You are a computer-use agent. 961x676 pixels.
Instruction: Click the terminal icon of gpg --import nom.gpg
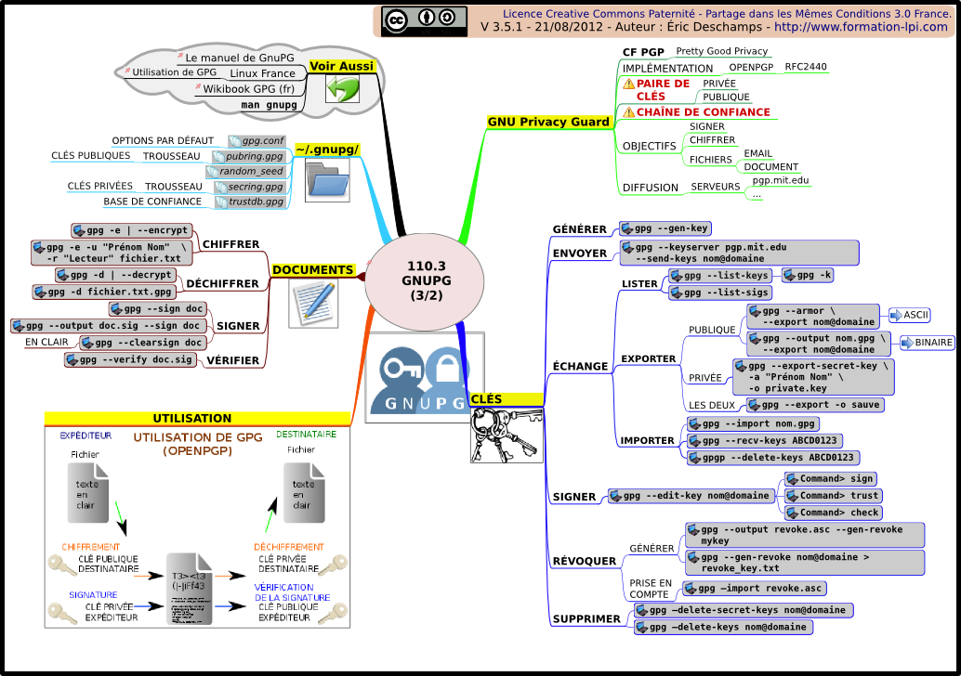click(x=694, y=424)
